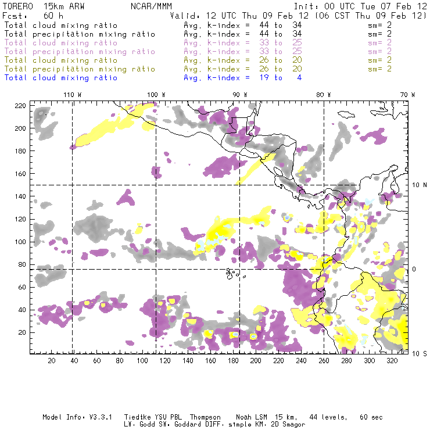Select the "Valid: 12 UTC Thu 09 Feb 12" text

(x=239, y=16)
